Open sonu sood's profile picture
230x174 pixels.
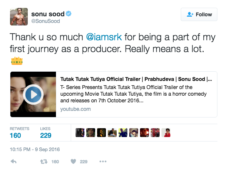coord(19,17)
